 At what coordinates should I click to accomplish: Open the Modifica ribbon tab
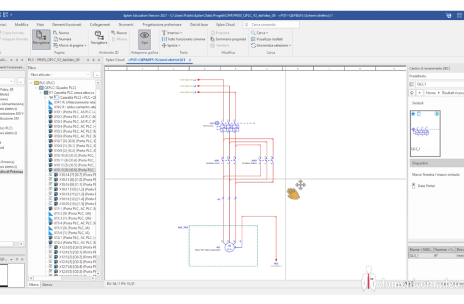tap(21, 24)
